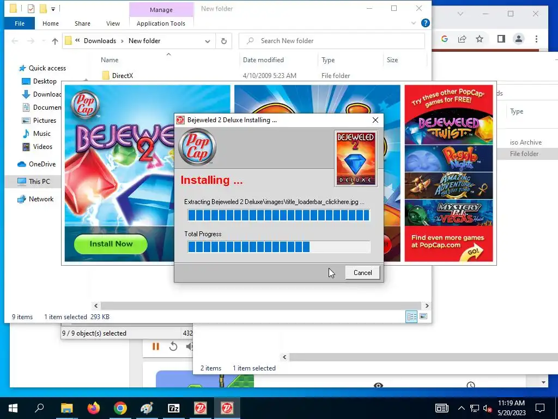Open the Home ribbon tab
The height and width of the screenshot is (419, 558).
pyautogui.click(x=51, y=23)
